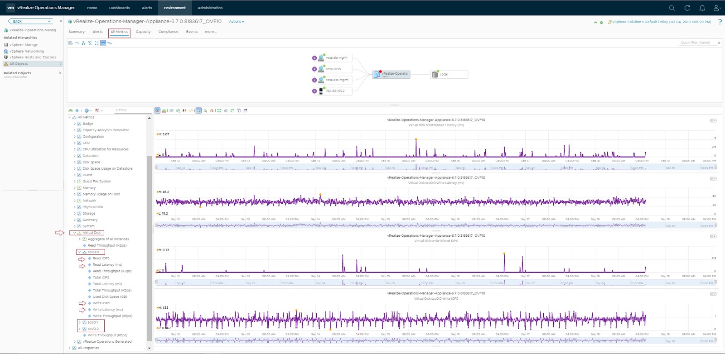Image resolution: width=725 pixels, height=354 pixels.
Task: Click the generate dashboard icon in chart toolbar
Action: [246, 110]
